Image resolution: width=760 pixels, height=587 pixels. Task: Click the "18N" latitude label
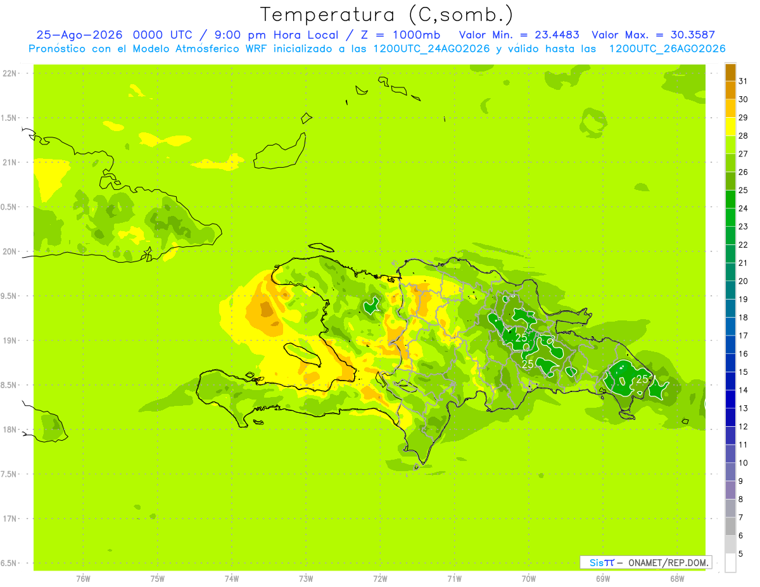click(11, 430)
